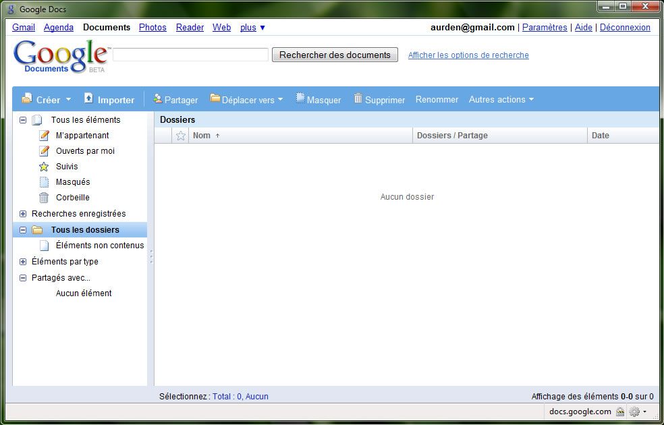The width and height of the screenshot is (664, 425).
Task: Click the Corbeille trash can icon
Action: 44,198
